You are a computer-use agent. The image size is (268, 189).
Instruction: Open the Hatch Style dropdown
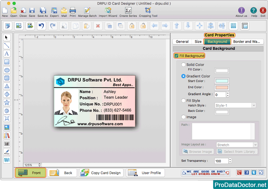click(x=235, y=106)
